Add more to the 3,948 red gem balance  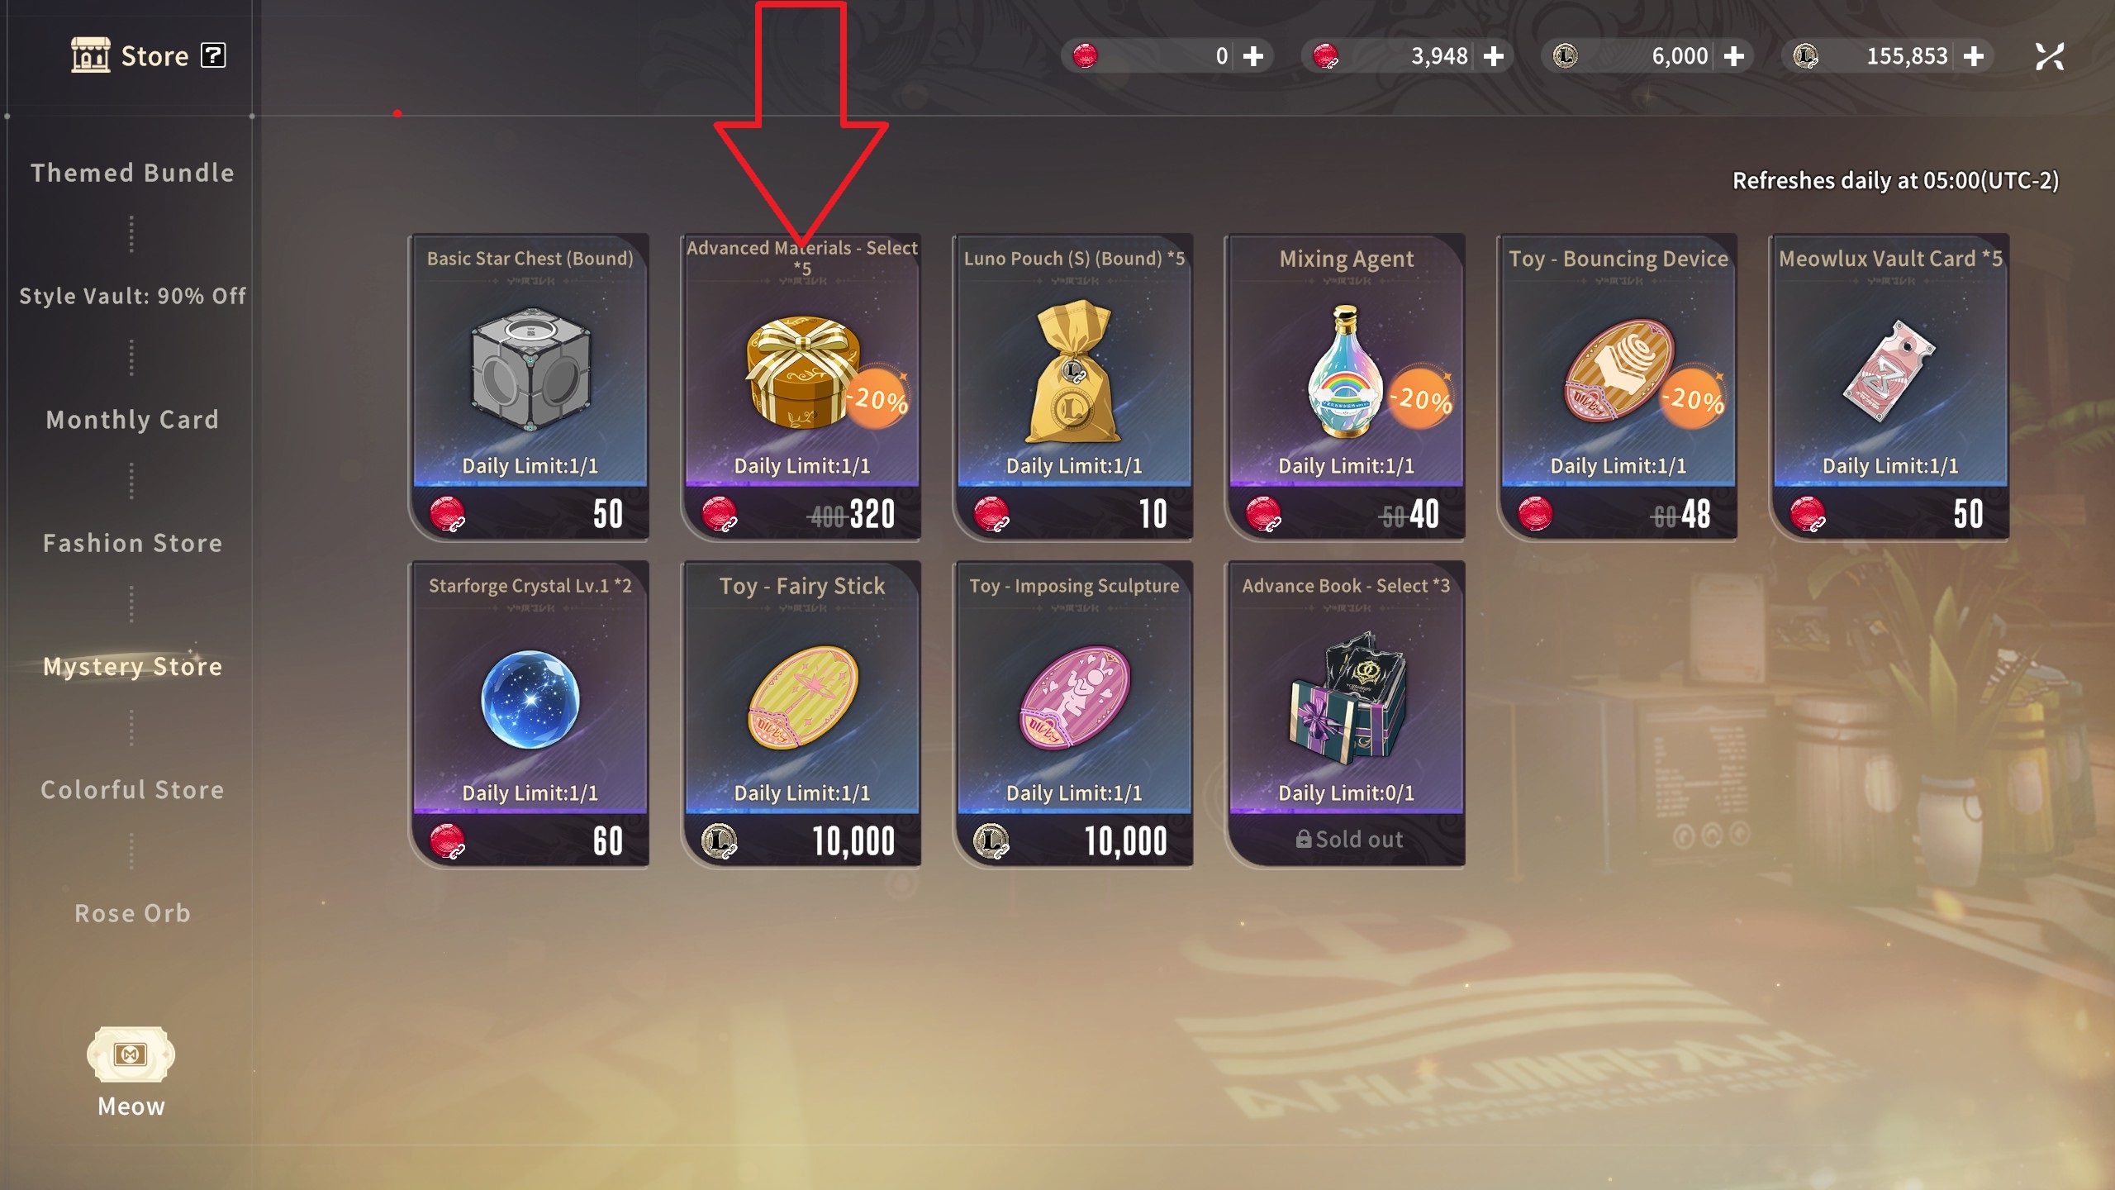click(x=1494, y=56)
